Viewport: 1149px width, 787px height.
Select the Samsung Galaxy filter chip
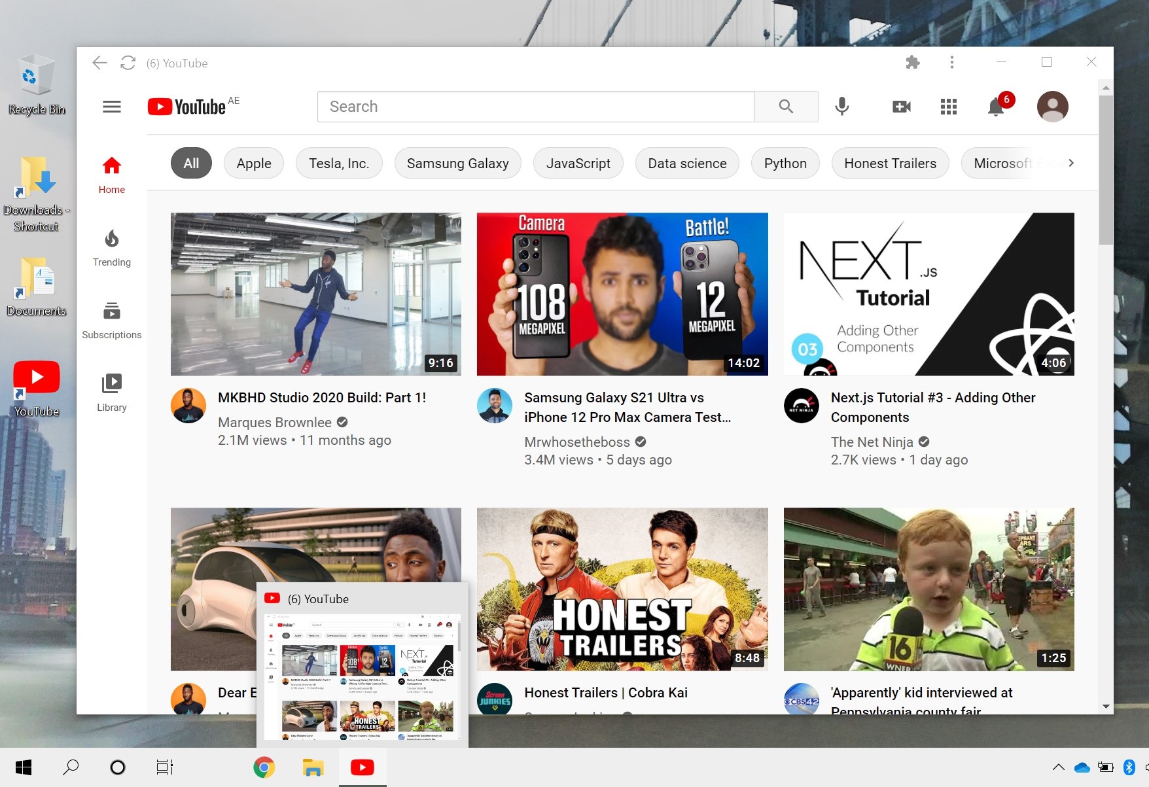(457, 164)
